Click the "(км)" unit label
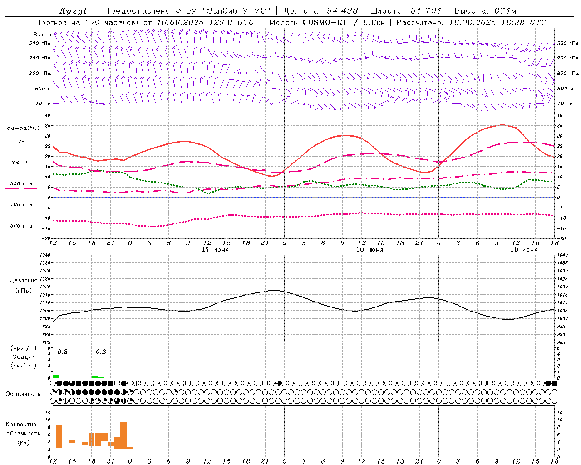This screenshot has height=465, width=581. [23, 442]
